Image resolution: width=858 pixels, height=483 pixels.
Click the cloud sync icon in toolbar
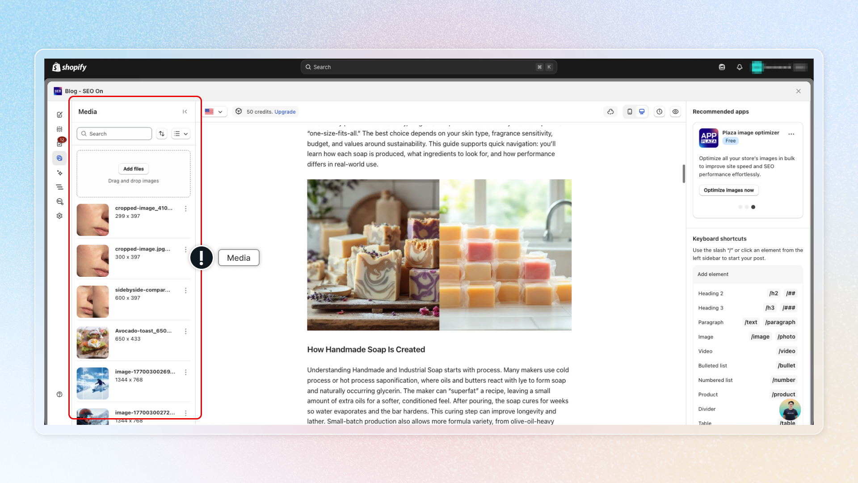(610, 112)
